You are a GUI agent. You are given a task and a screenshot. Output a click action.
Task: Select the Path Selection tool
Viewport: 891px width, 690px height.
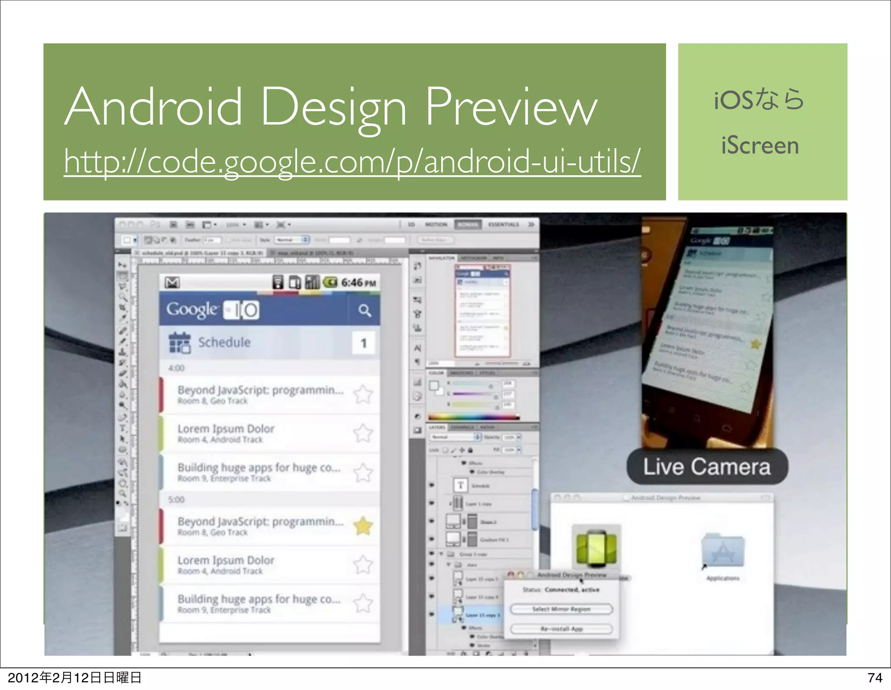tap(123, 438)
